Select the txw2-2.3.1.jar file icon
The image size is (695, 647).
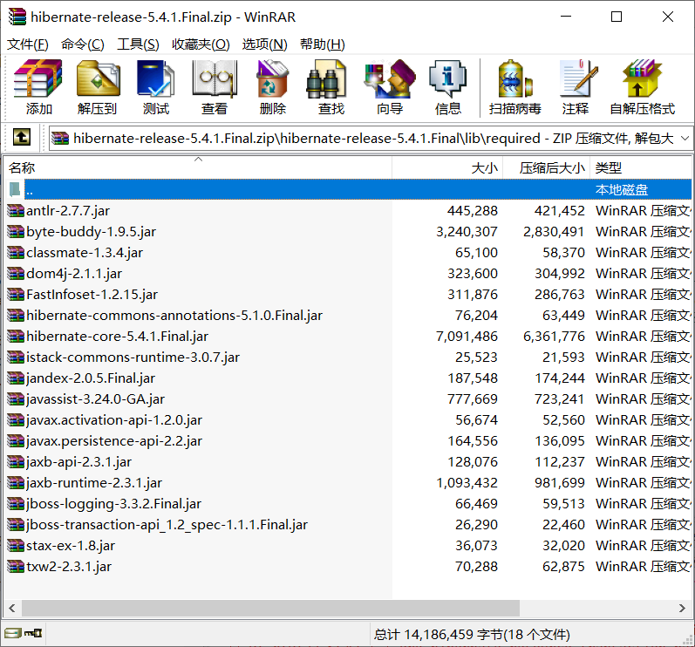click(16, 567)
